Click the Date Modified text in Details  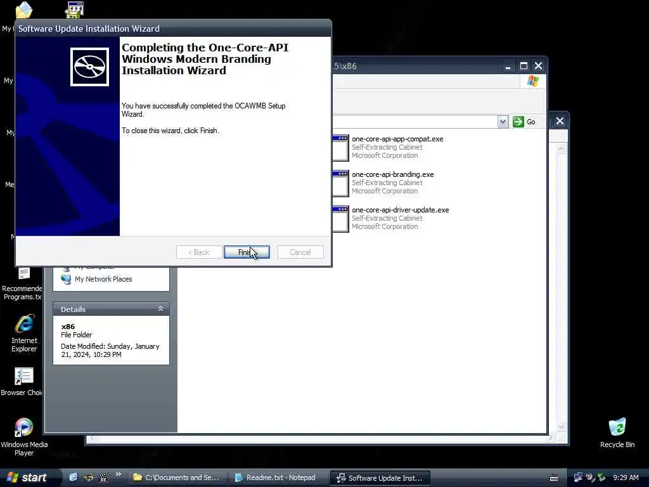[x=110, y=350]
